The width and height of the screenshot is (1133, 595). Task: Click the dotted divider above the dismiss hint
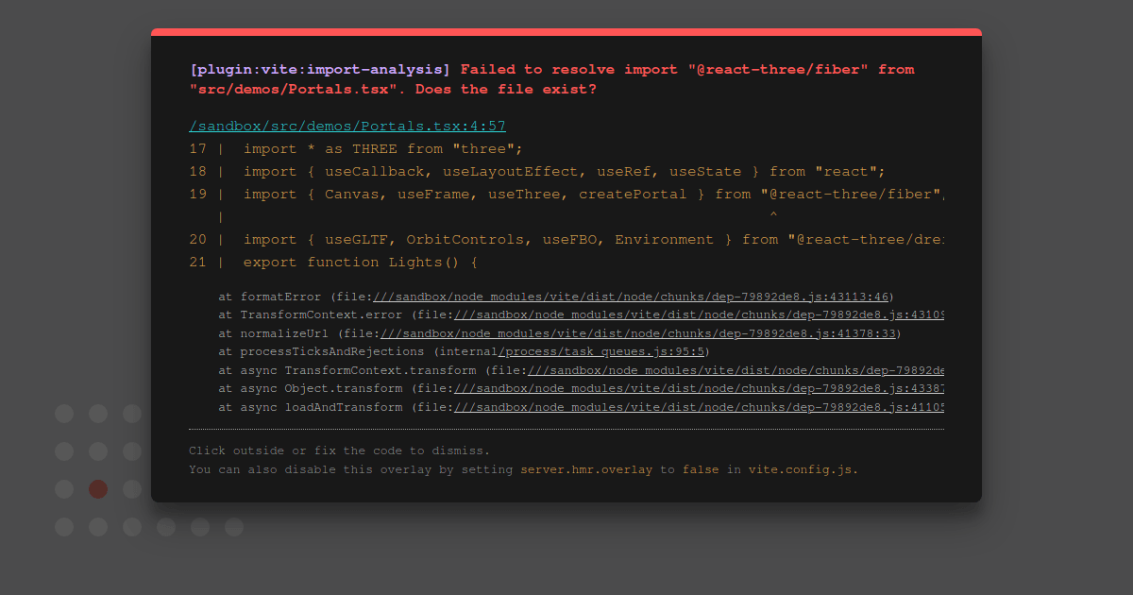pyautogui.click(x=566, y=428)
